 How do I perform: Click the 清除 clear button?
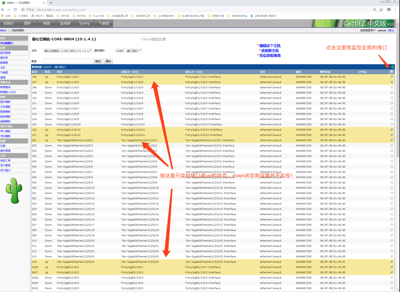[108, 61]
